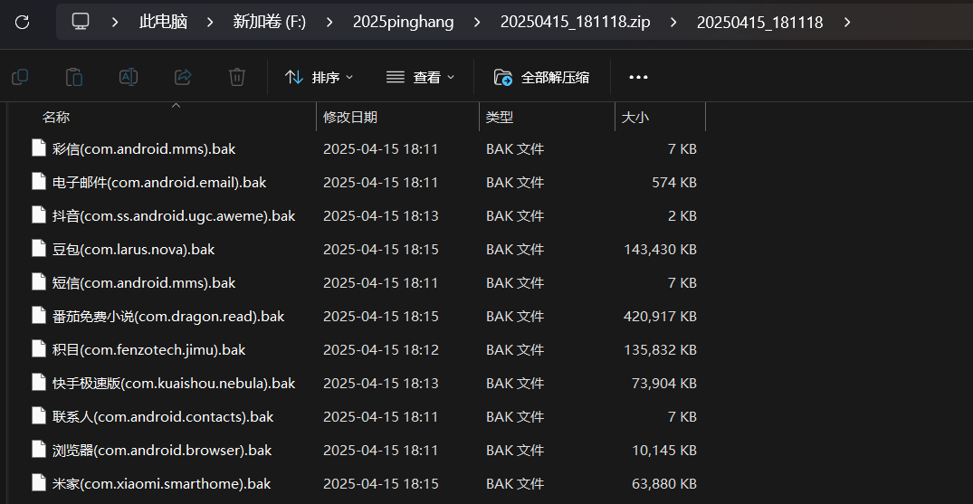Screen dimensions: 973x504
Task: Sort by 修改日期 column header
Action: tap(350, 117)
